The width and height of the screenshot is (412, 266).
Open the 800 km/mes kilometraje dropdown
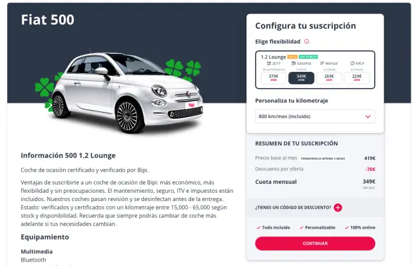click(x=315, y=116)
